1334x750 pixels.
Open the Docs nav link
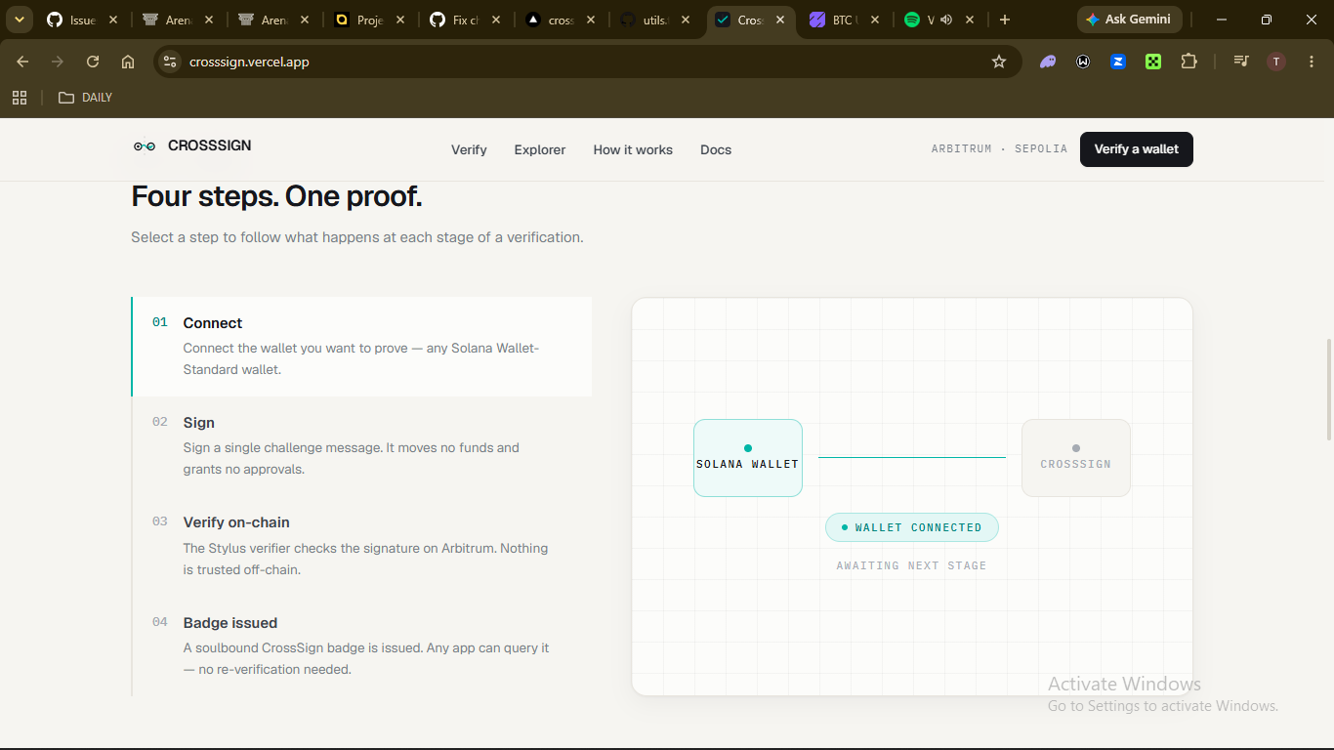tap(716, 149)
